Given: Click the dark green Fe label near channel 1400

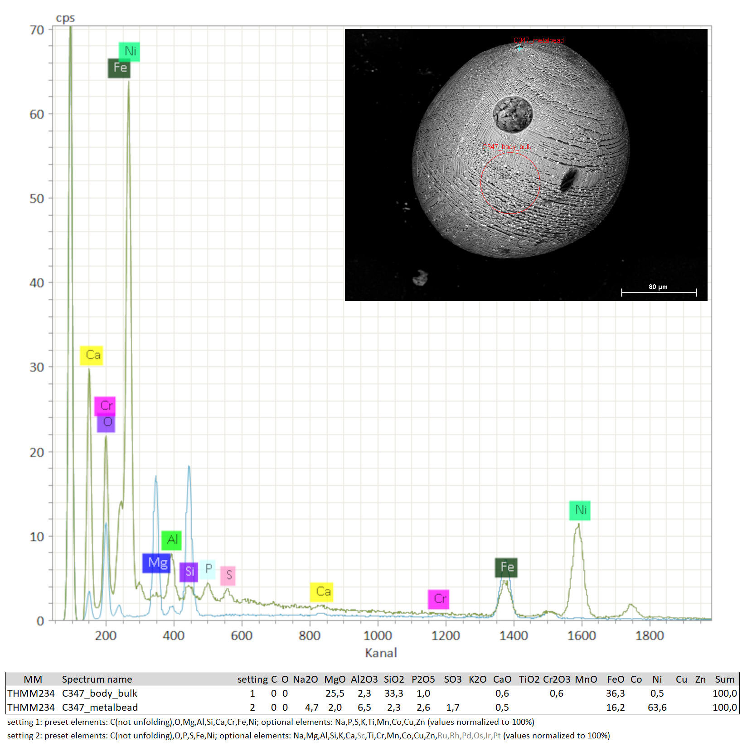Looking at the screenshot, I should pyautogui.click(x=506, y=568).
